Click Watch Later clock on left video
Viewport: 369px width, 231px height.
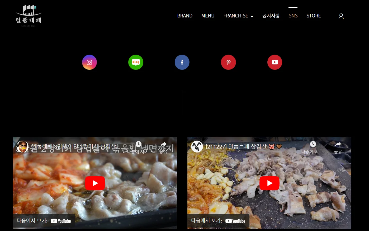coord(138,144)
